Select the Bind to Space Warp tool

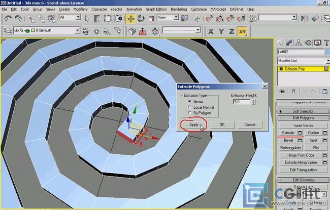52,18
